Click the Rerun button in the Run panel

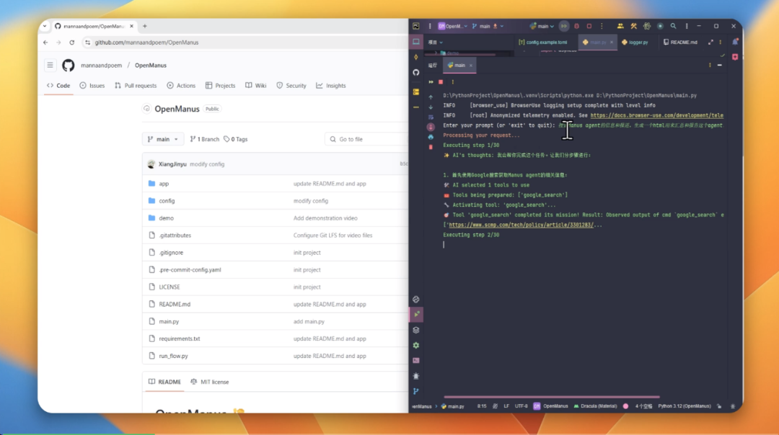[431, 82]
